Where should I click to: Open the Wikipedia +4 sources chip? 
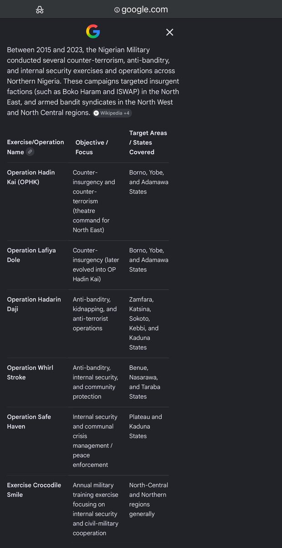[x=112, y=113]
